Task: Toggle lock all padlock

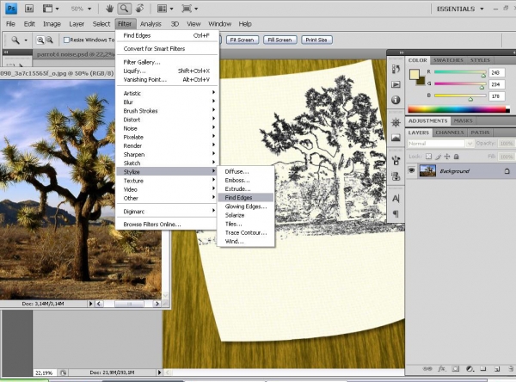Action: (x=456, y=157)
